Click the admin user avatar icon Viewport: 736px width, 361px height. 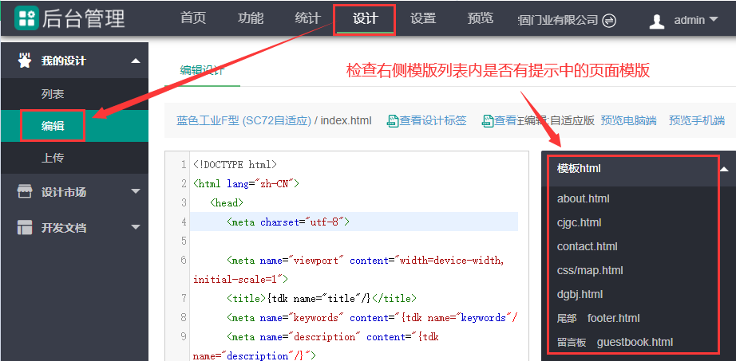(657, 21)
